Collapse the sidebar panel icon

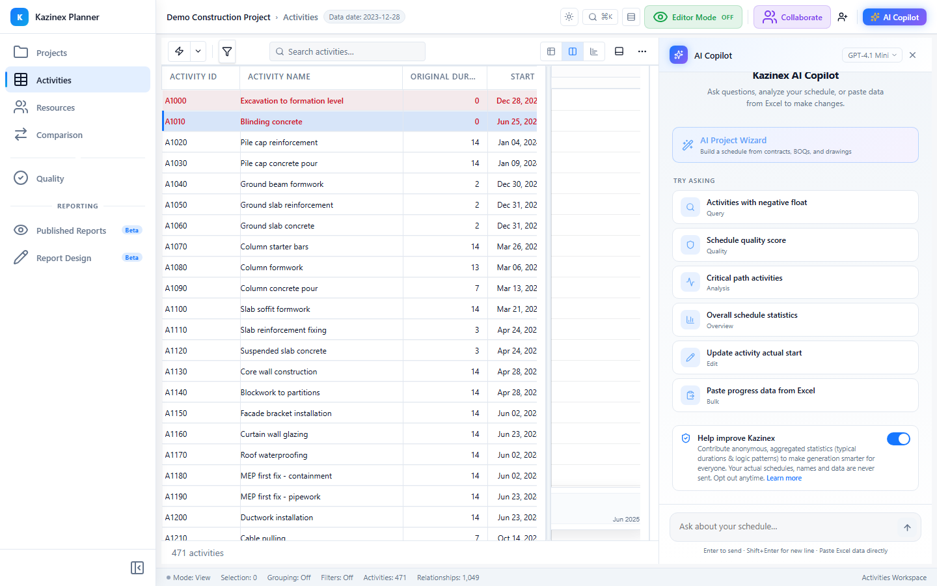137,568
